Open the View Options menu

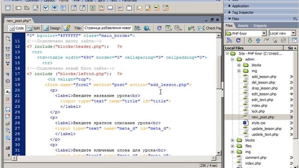pos(168,28)
